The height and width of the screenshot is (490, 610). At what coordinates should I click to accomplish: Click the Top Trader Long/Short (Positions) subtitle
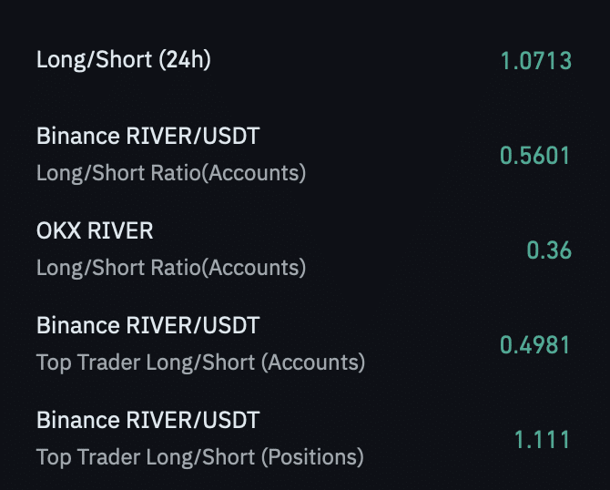click(x=199, y=457)
